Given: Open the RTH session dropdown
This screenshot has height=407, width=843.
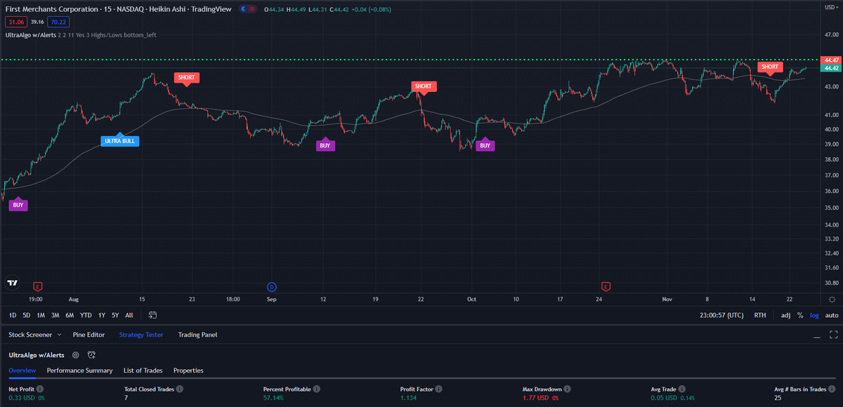Looking at the screenshot, I should (x=760, y=315).
